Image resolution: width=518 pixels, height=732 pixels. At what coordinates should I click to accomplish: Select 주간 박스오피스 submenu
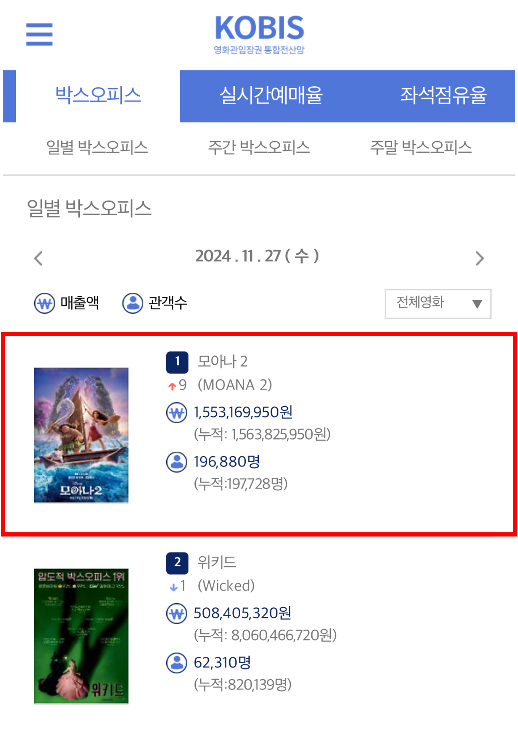[x=259, y=148]
